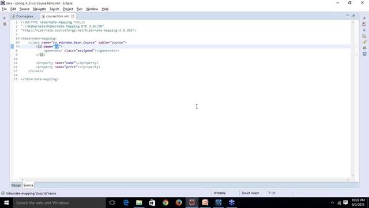Click the generator class="assigned" line
Viewport: 369px width, 208px height.
tap(81, 51)
